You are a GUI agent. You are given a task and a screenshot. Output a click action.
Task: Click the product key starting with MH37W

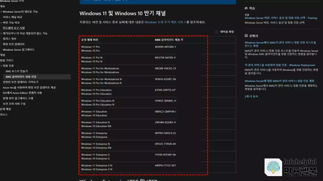click(165, 58)
